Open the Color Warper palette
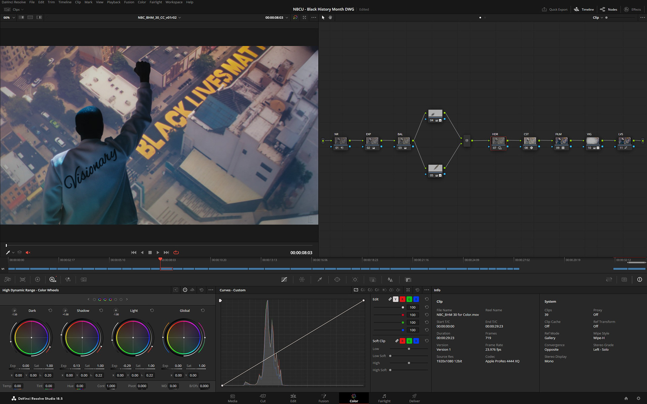647x404 pixels. [x=302, y=279]
